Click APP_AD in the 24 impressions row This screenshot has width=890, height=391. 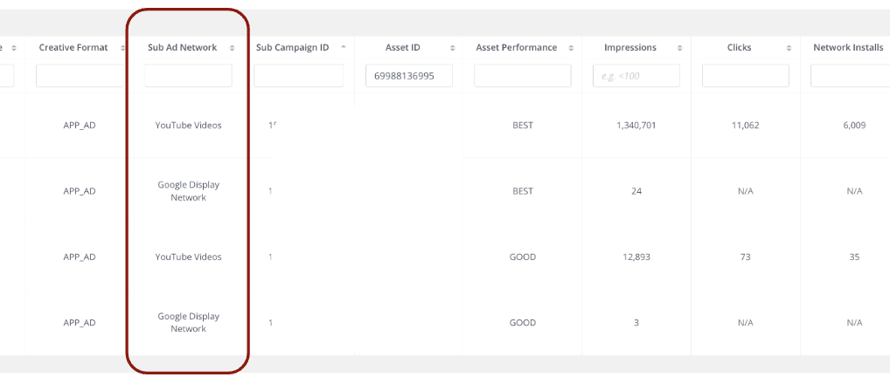[80, 191]
